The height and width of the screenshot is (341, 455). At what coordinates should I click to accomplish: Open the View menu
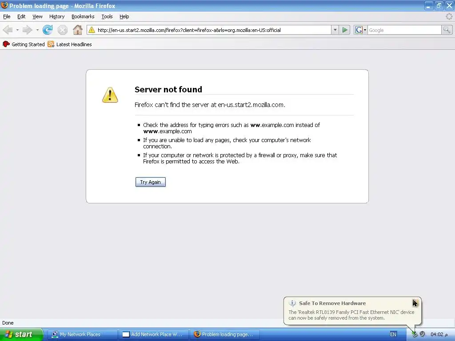[37, 16]
